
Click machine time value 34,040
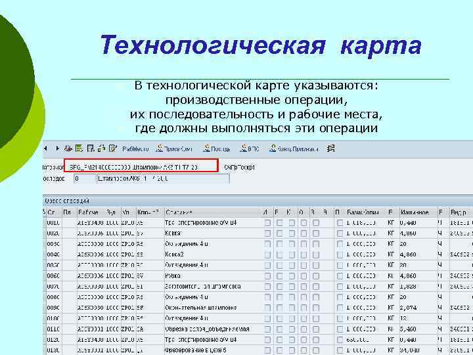409,350
